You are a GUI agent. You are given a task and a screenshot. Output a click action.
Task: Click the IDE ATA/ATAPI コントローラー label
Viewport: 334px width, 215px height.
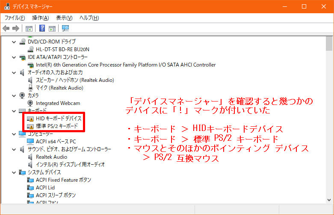click(57, 57)
